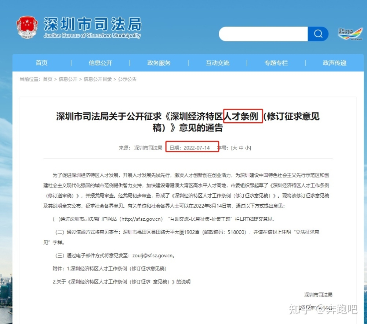
Task: Go to the 互动交流 section
Action: tap(217, 63)
